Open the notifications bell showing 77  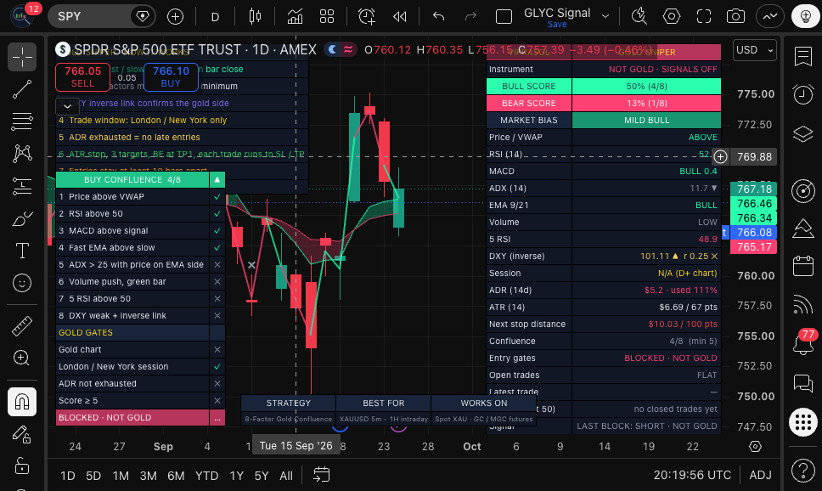coord(803,343)
